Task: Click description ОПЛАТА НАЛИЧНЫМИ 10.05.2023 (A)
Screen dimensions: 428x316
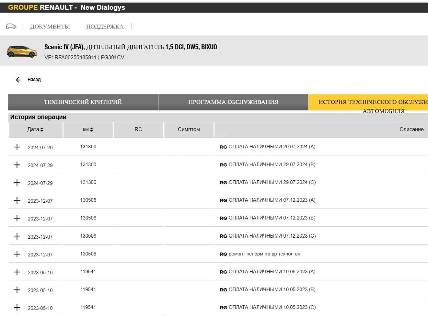Action: (x=272, y=272)
